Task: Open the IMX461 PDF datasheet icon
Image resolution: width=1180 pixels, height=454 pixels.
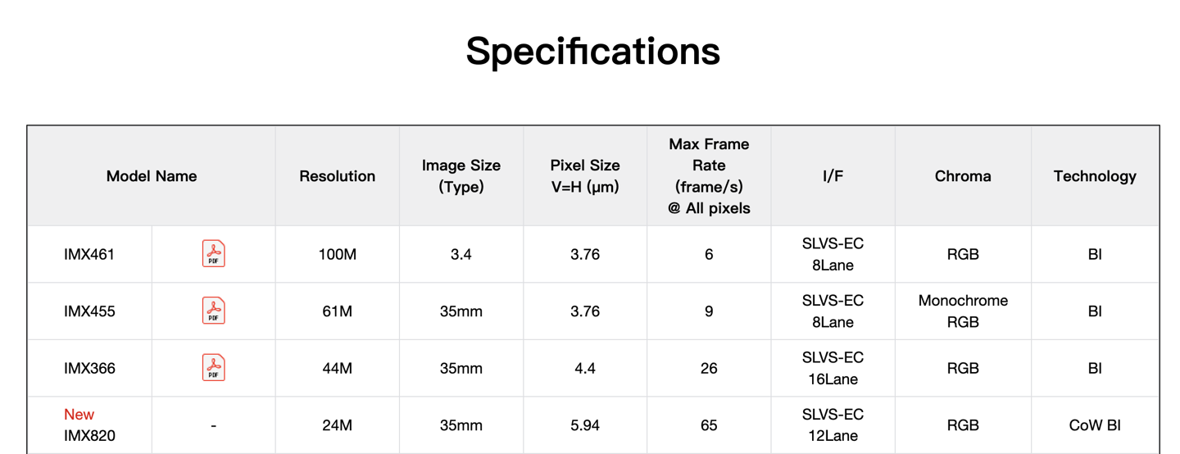Action: point(214,254)
